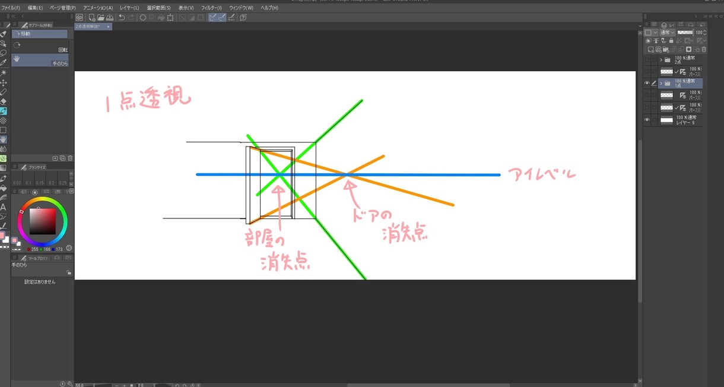Open the palette color dropdown in layers
This screenshot has height=387, width=724.
652,32
